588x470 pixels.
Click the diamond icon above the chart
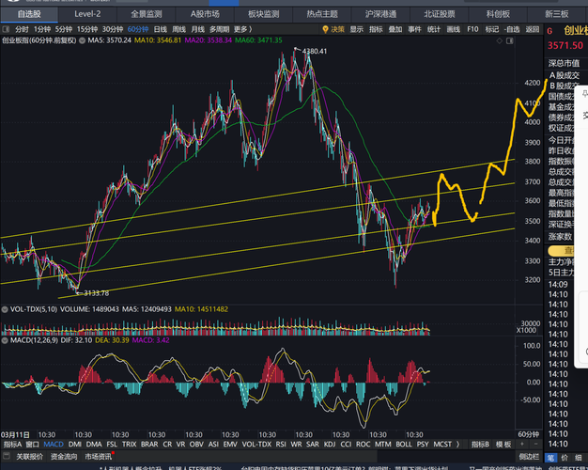pyautogui.click(x=499, y=40)
